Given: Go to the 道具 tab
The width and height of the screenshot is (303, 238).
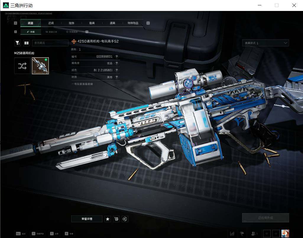Looking at the screenshot, I should [112, 23].
